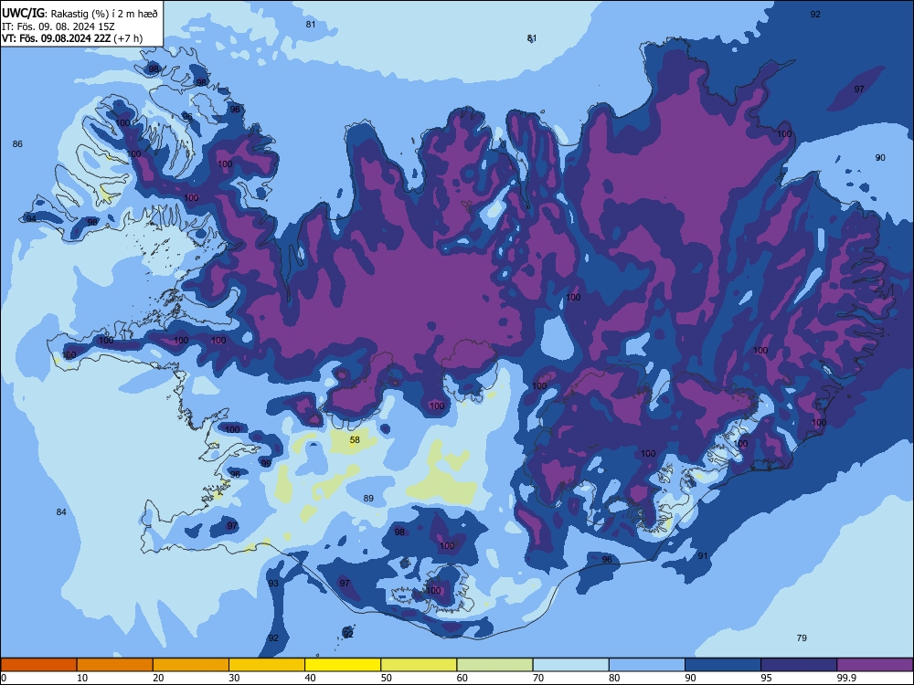Screen dimensions: 914x685
Task: Click the '0' tick label on the legend
Action: click(4, 678)
